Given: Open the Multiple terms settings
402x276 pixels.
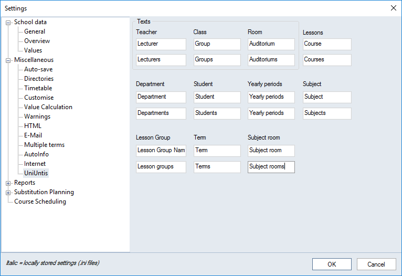Looking at the screenshot, I should [x=45, y=145].
